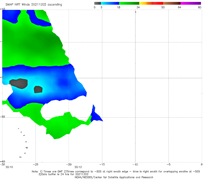This screenshot has height=179, width=204.
Task: Click the magenta segment of the color bar
Action: pyautogui.click(x=190, y=3)
